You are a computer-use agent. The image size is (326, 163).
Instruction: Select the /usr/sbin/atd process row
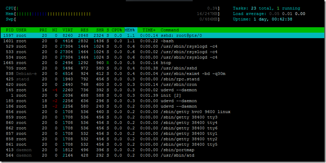coord(162,155)
